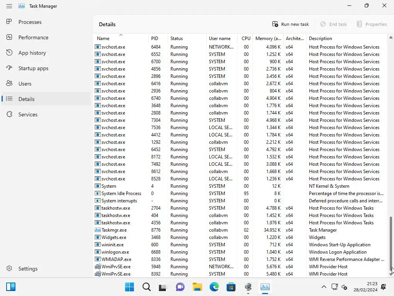Click the Settings gear icon
The width and height of the screenshot is (394, 296).
coord(9,269)
